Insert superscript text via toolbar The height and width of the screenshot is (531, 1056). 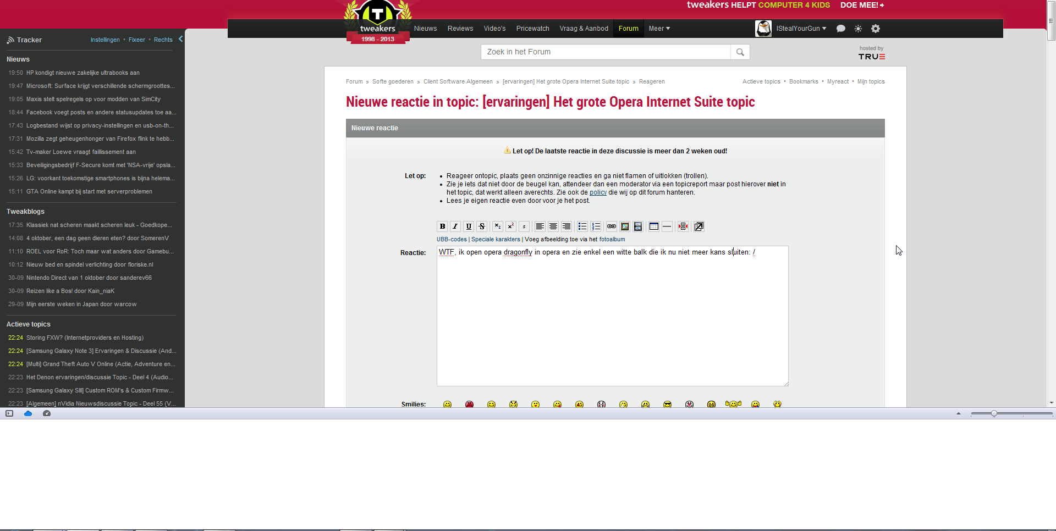511,226
